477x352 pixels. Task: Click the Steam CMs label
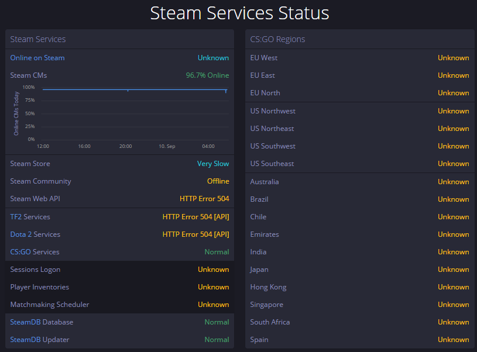click(x=29, y=75)
